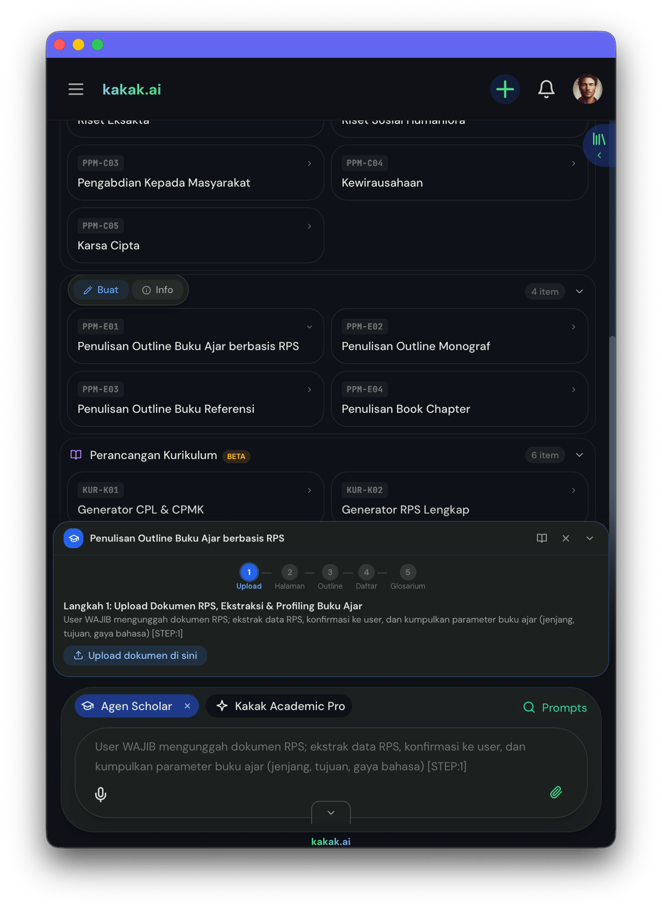
Task: Click the kakak.ai footer link
Action: 331,841
